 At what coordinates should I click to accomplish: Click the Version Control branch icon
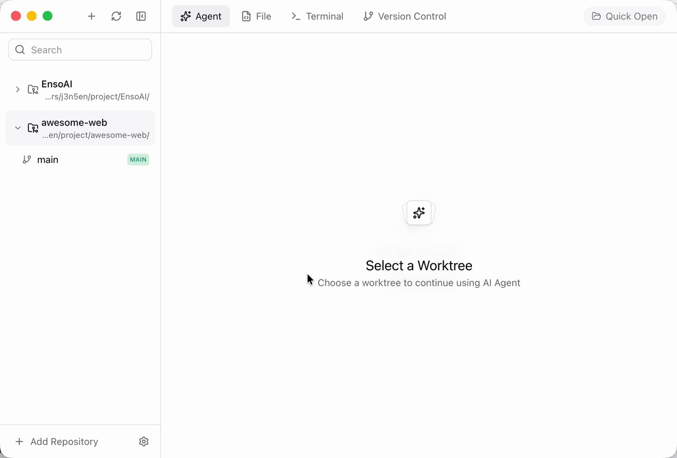point(369,16)
